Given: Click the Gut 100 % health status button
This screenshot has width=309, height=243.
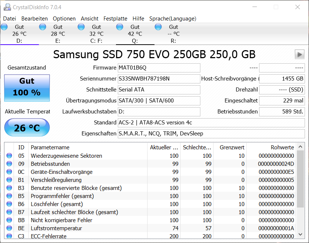Looking at the screenshot, I should click(27, 88).
